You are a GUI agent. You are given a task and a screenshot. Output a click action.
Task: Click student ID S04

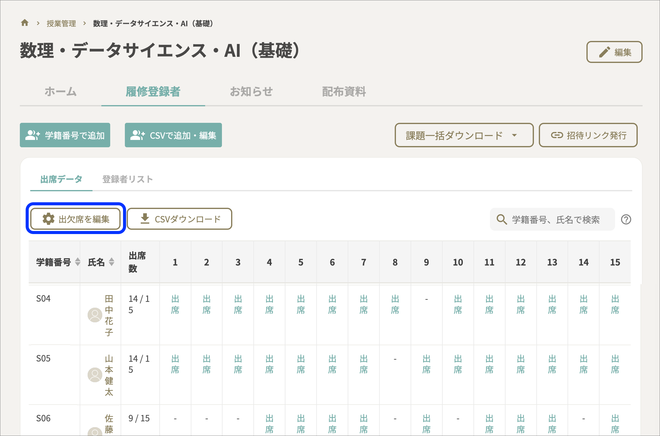tap(43, 299)
